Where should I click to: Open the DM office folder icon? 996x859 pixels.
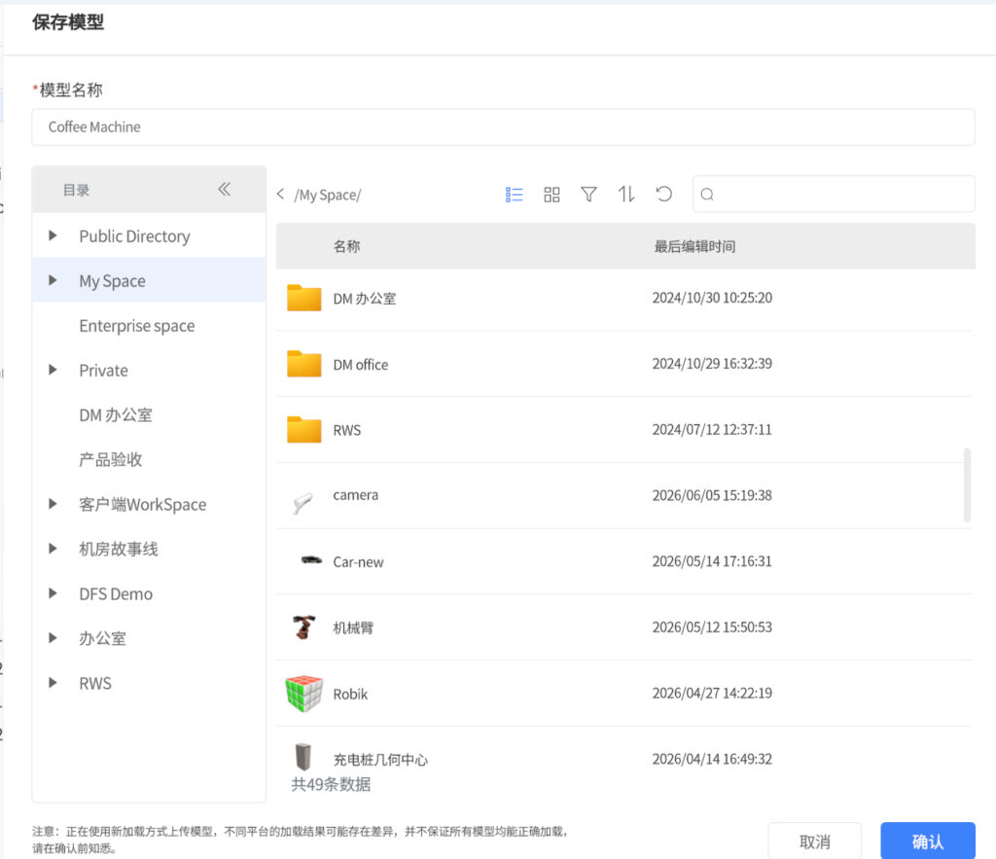[303, 364]
